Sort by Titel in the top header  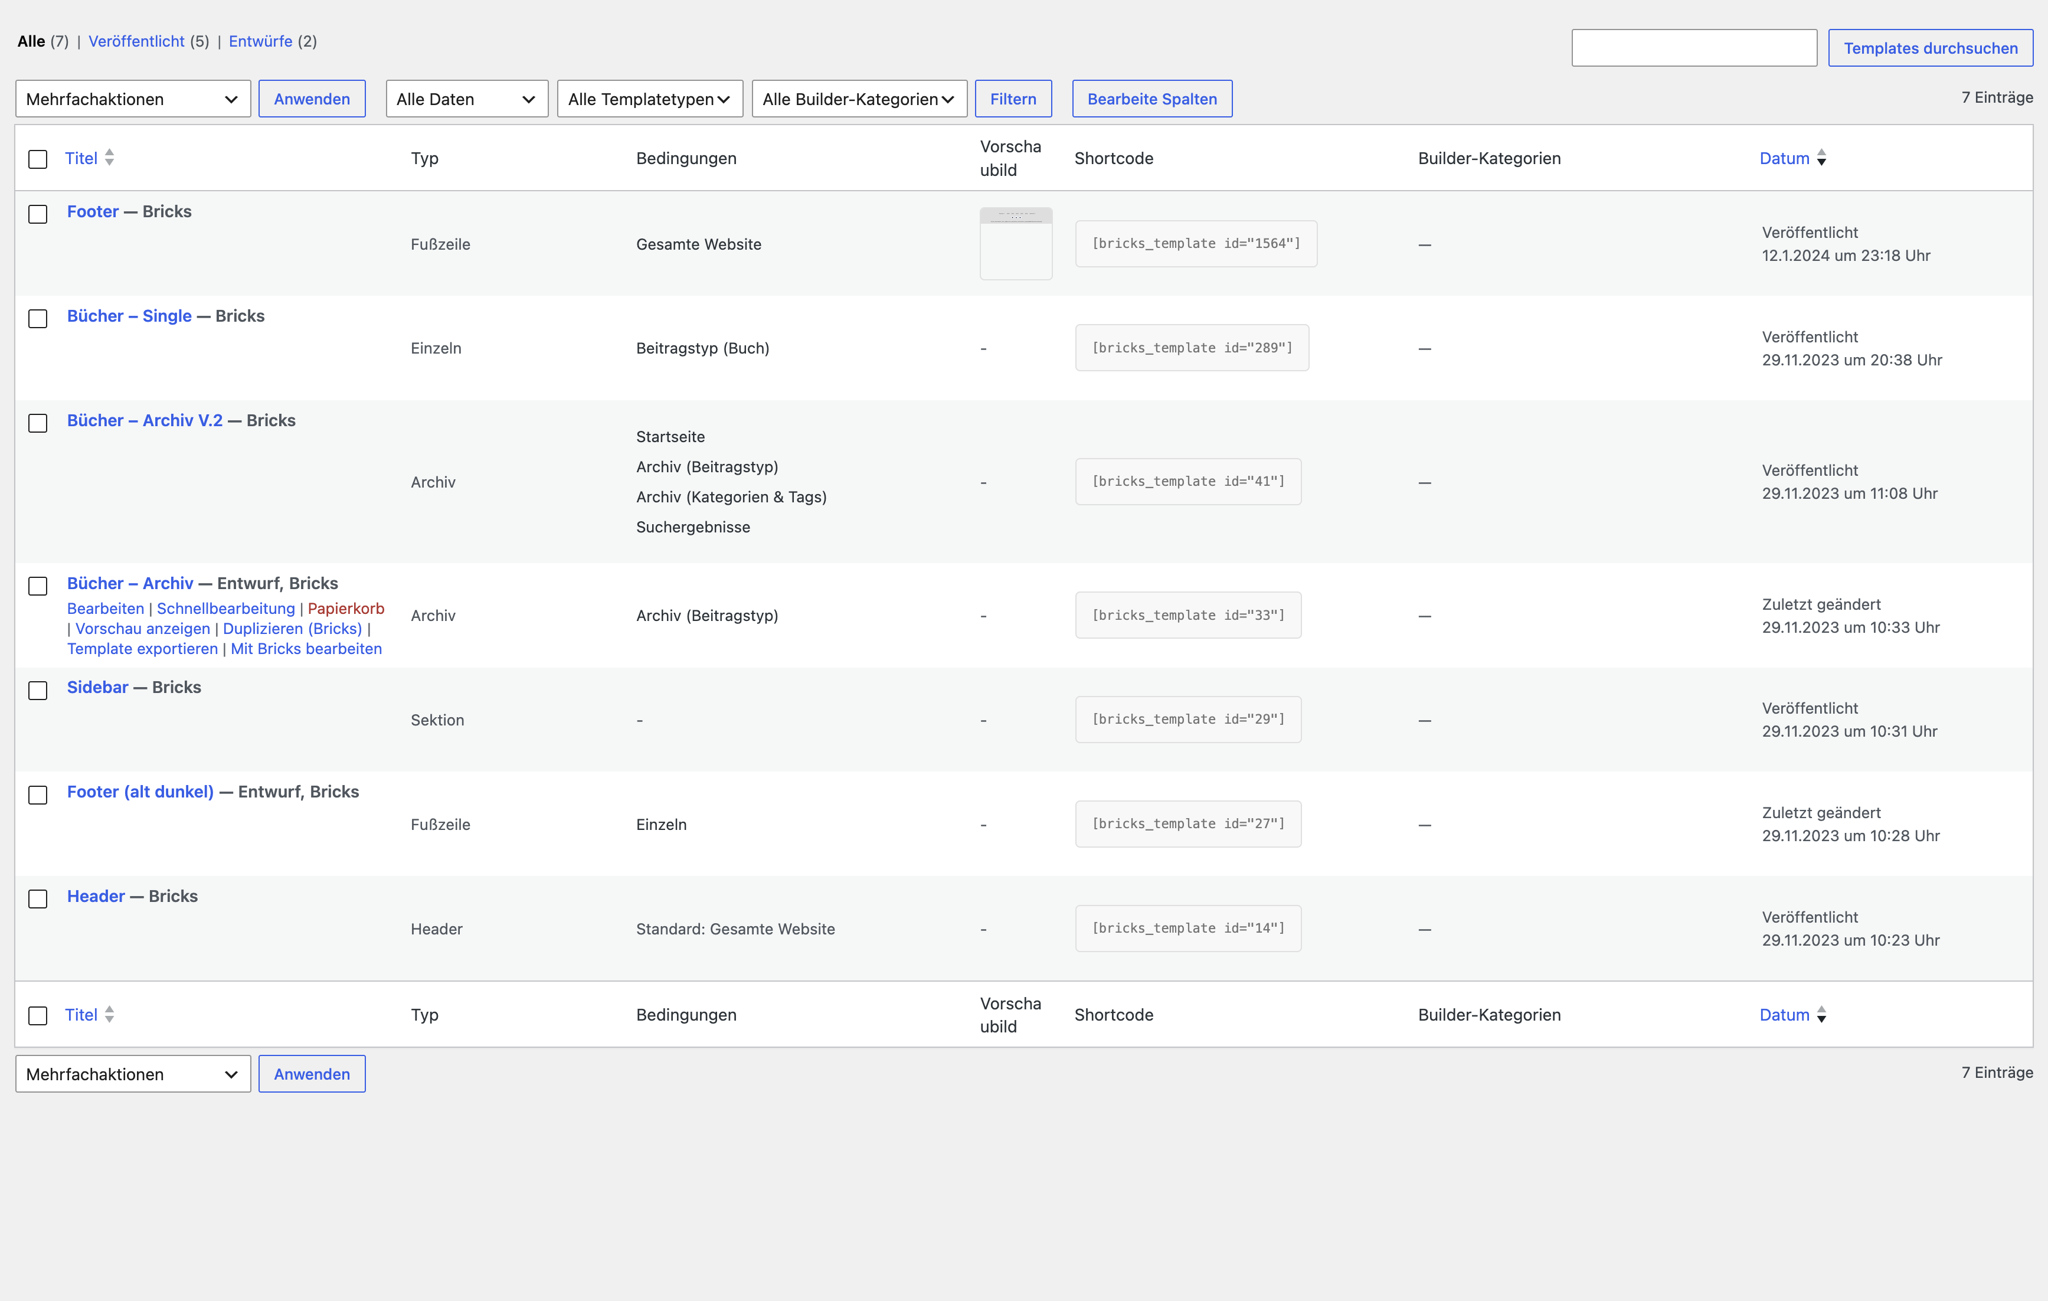point(89,158)
